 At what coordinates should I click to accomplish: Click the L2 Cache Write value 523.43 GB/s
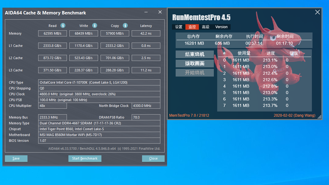tap(83, 58)
